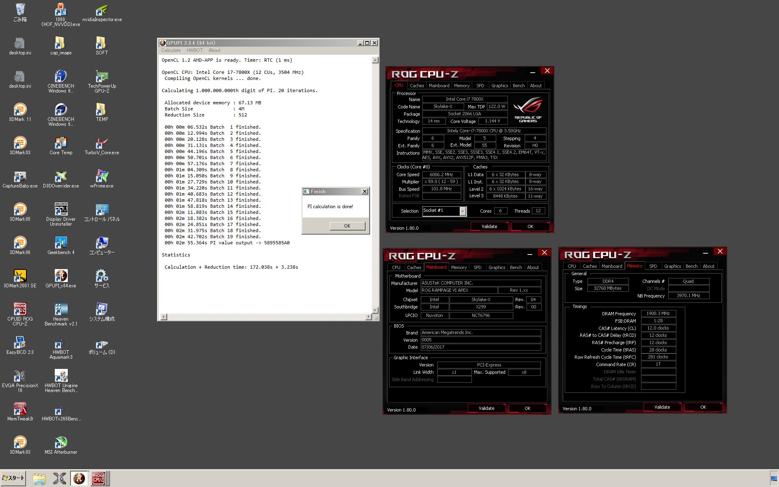Screen dimensions: 779x487
Task: Open SPD tab in CPU window
Action: tap(480, 86)
